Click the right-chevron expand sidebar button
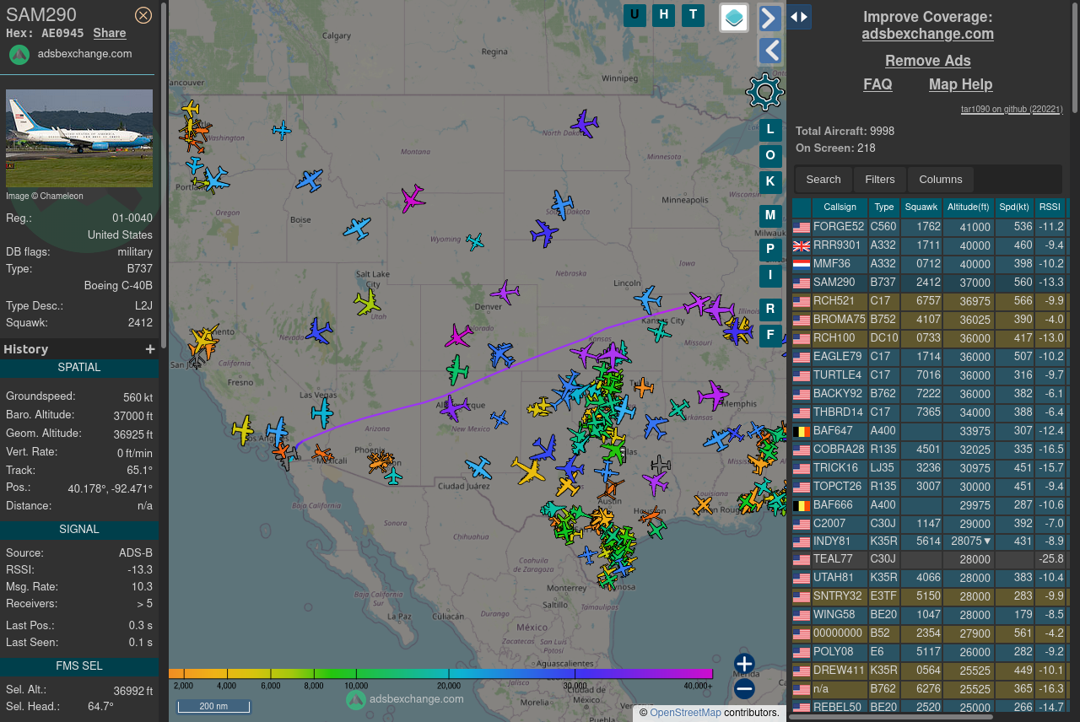Viewport: 1080px width, 722px height. tap(770, 19)
